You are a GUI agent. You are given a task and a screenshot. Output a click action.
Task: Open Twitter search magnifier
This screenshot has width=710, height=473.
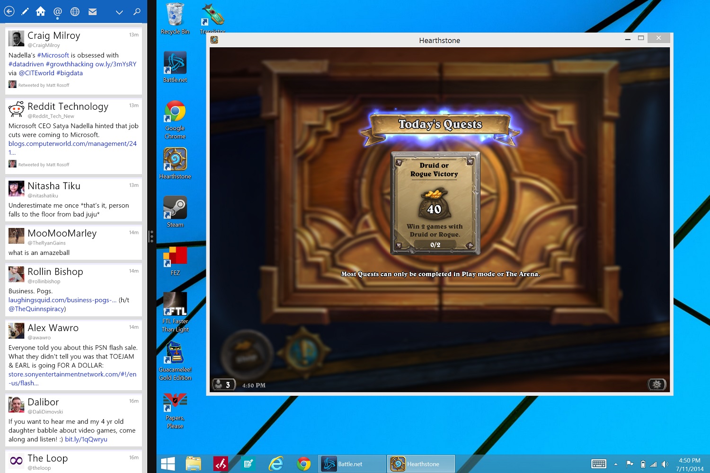coord(137,11)
